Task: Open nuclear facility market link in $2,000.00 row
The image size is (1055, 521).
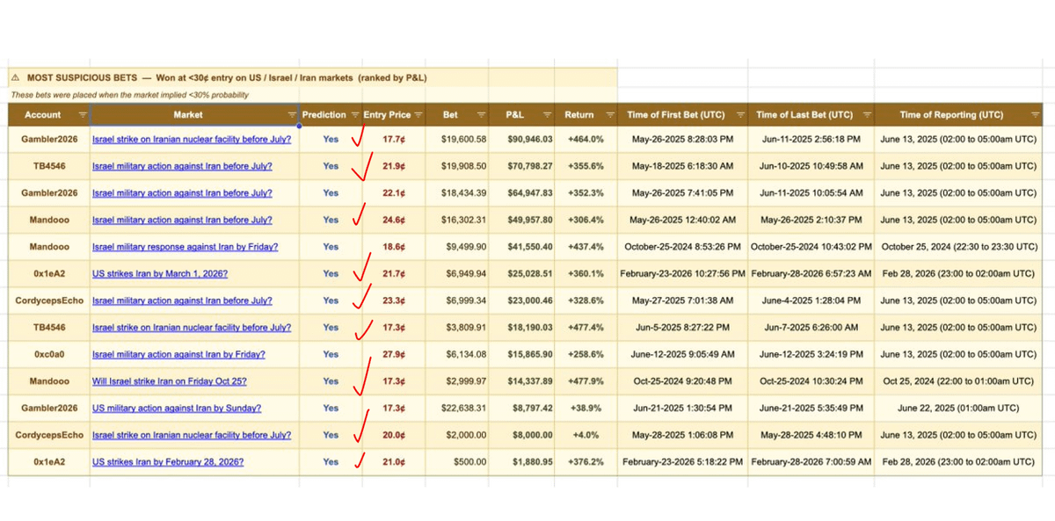Action: coord(192,435)
